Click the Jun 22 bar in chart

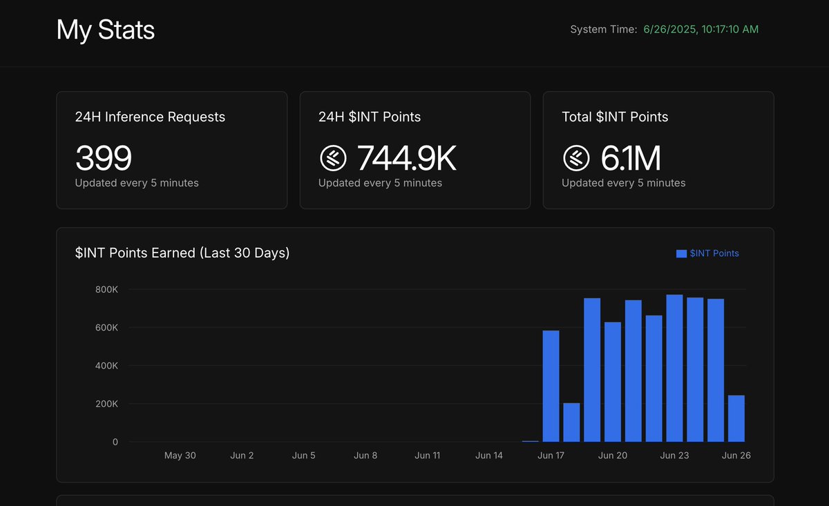click(x=654, y=378)
